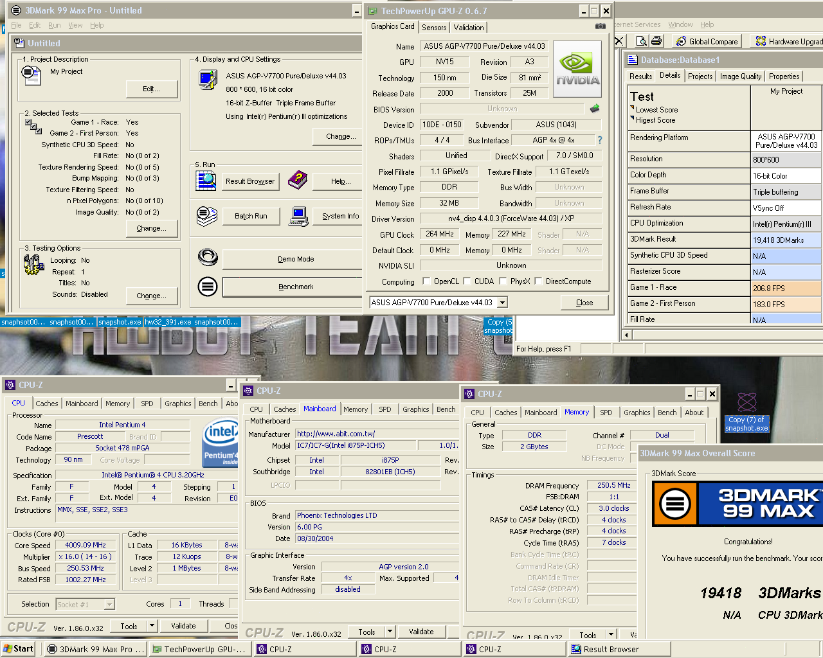Switch to the Sensors tab in GPU-Z
Viewport: 823px width, 658px height.
click(434, 27)
